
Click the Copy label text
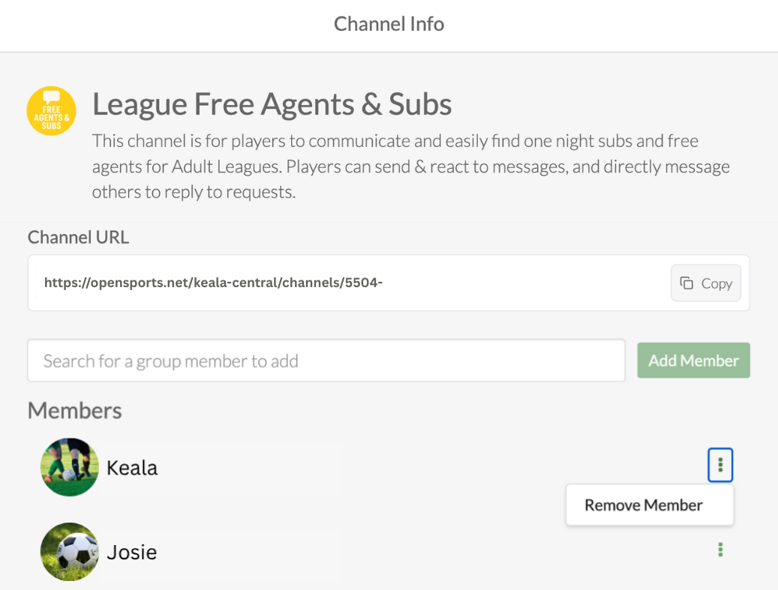(x=716, y=283)
